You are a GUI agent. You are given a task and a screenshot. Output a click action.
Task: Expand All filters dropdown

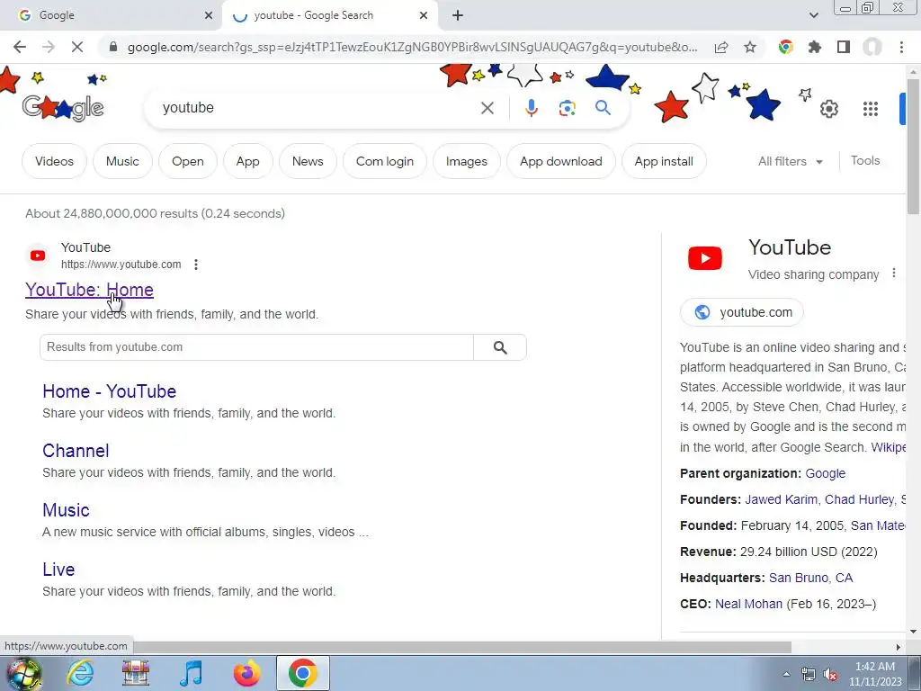pyautogui.click(x=790, y=161)
